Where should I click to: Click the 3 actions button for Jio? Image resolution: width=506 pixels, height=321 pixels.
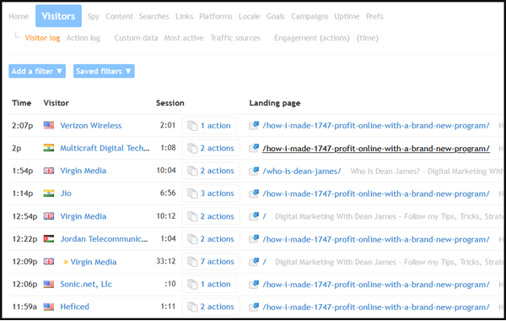point(211,193)
